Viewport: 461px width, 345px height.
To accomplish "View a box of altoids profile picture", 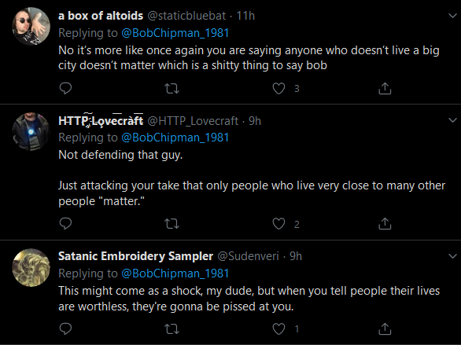I will tap(31, 26).
